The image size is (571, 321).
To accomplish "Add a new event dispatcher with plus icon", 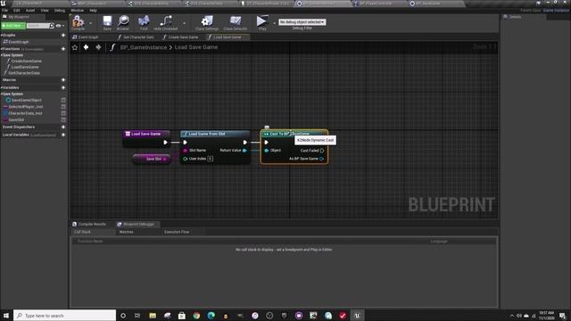I will 63,127.
